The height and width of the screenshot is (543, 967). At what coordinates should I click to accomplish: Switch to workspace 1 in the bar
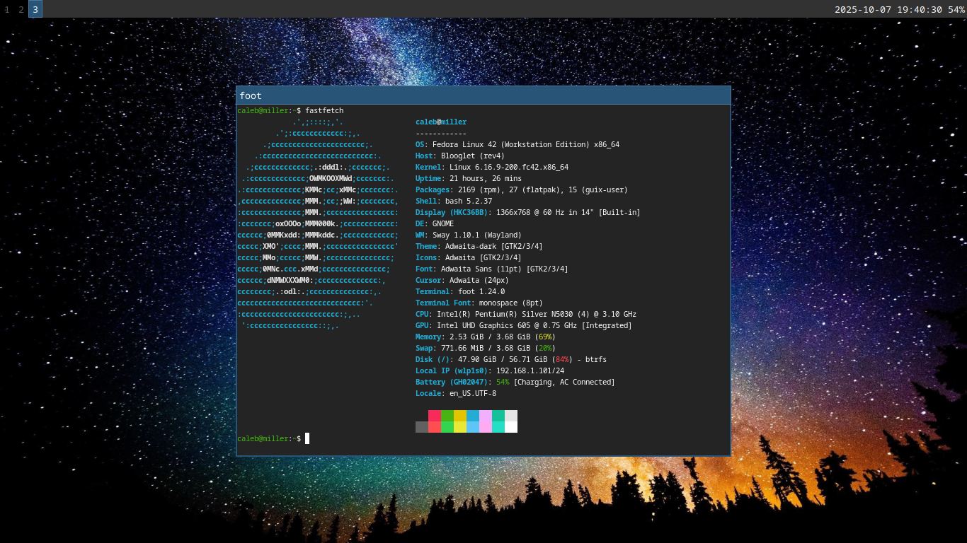pyautogui.click(x=7, y=9)
